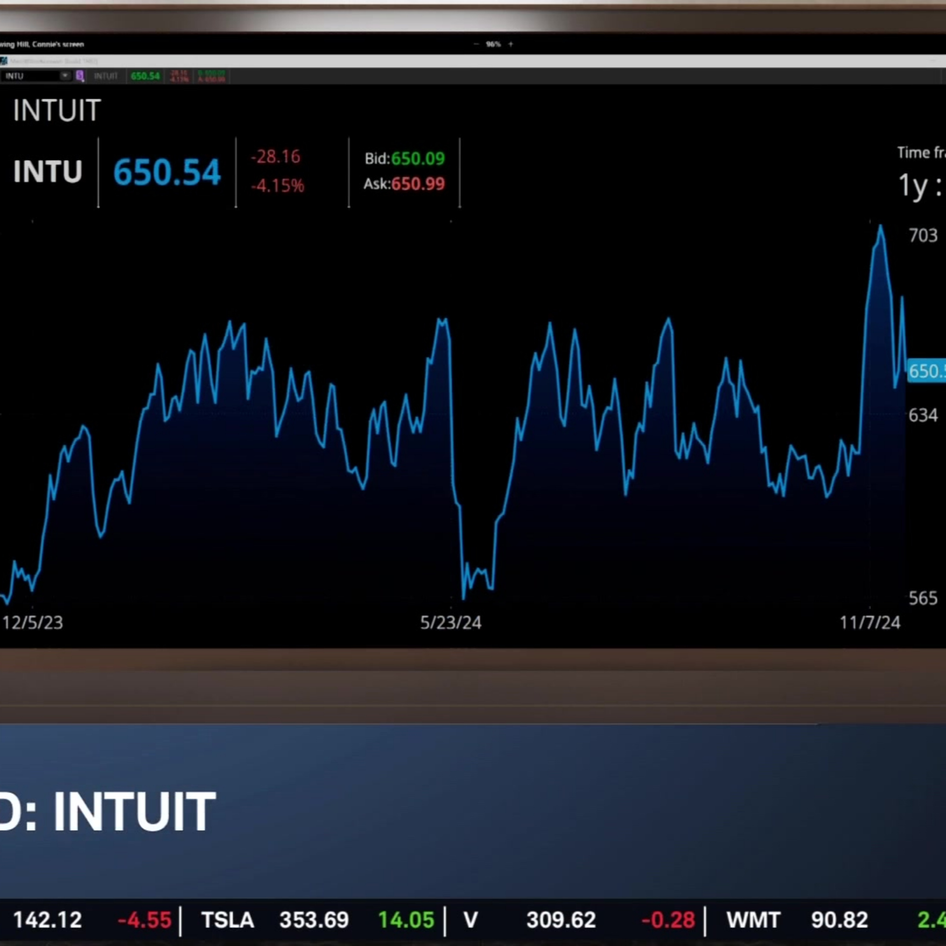Click the purple icon next to symbol box
Image resolution: width=946 pixels, height=946 pixels.
[80, 76]
